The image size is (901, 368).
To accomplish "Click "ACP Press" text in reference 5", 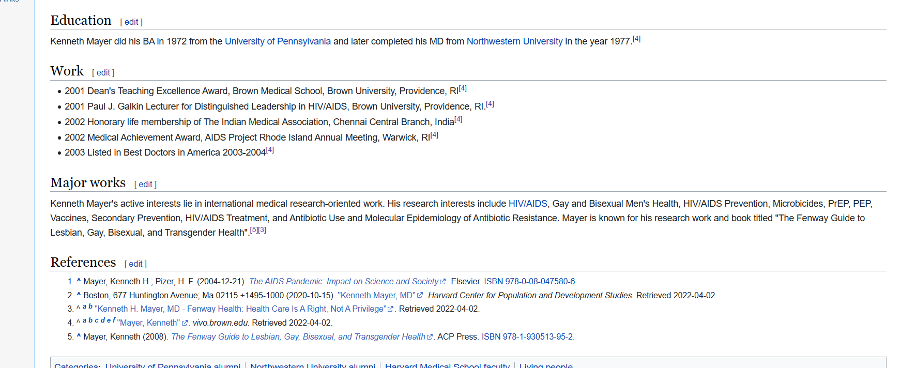I will point(457,337).
